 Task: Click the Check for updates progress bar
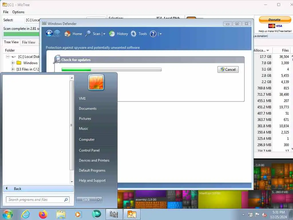(x=111, y=70)
